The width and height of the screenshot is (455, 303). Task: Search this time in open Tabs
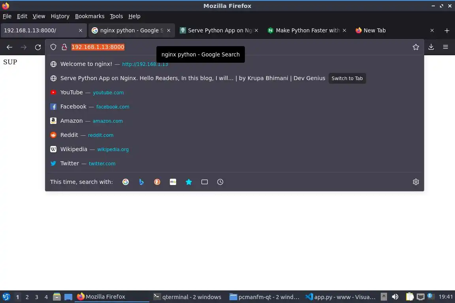(x=205, y=182)
